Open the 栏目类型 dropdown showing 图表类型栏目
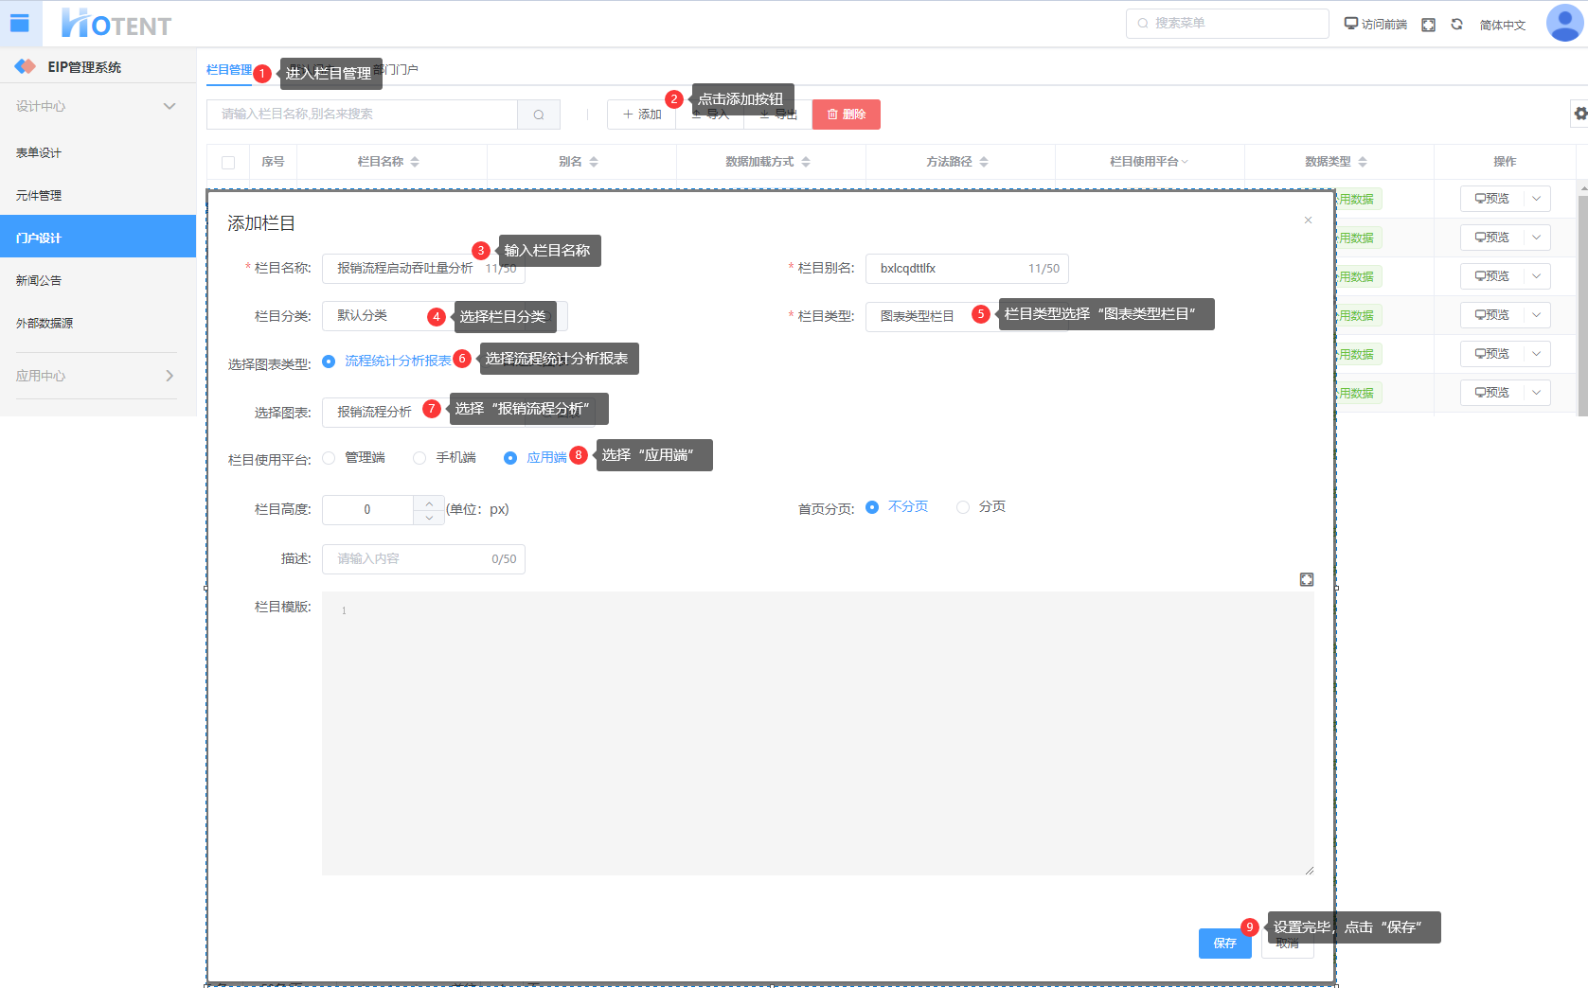This screenshot has height=988, width=1588. [966, 316]
